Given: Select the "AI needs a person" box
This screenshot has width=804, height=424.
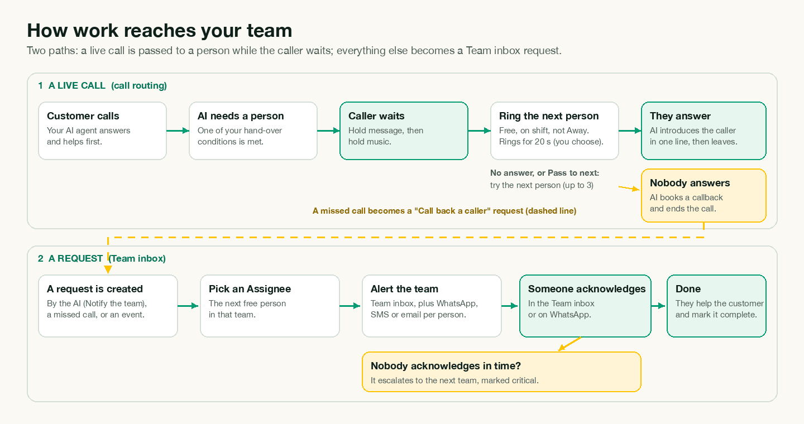Looking at the screenshot, I should 253,131.
